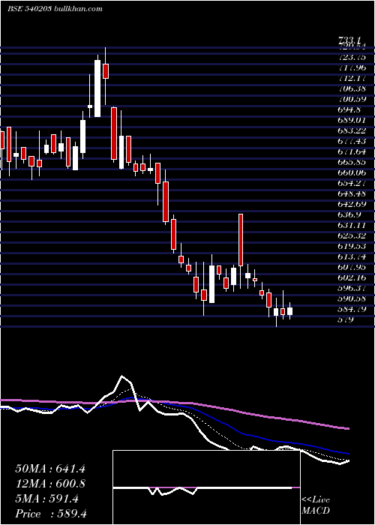Image resolution: width=375 pixels, height=525 pixels.
Task: Click the large white candle reaching 723
Action: [97, 88]
